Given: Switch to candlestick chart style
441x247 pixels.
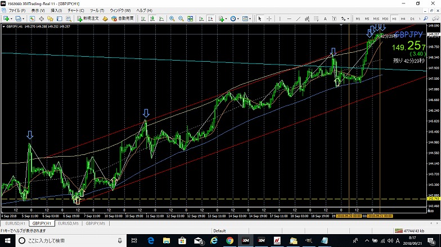Looking at the screenshot, I should tap(152, 19).
